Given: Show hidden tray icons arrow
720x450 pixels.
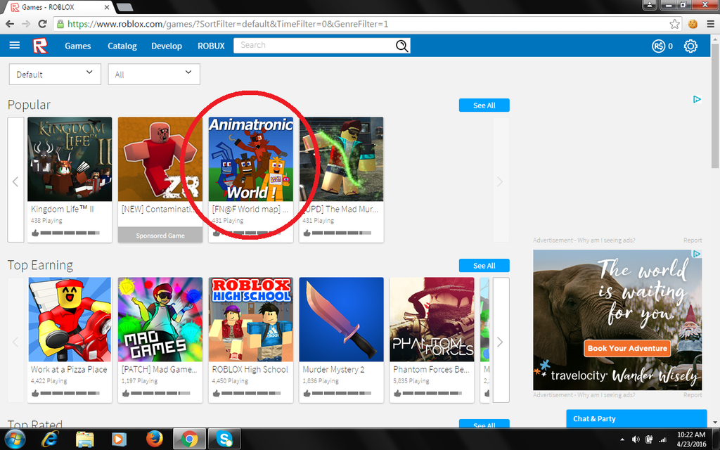Looking at the screenshot, I should [x=622, y=439].
